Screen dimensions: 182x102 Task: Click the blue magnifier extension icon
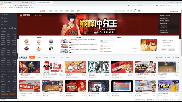pyautogui.click(x=166, y=5)
